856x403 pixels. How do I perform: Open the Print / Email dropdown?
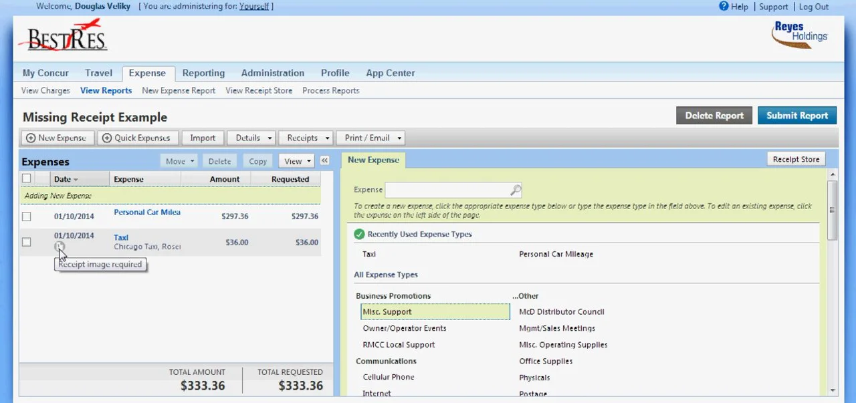[370, 138]
